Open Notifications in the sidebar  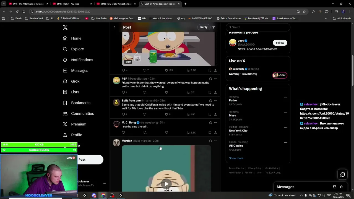[78, 60]
